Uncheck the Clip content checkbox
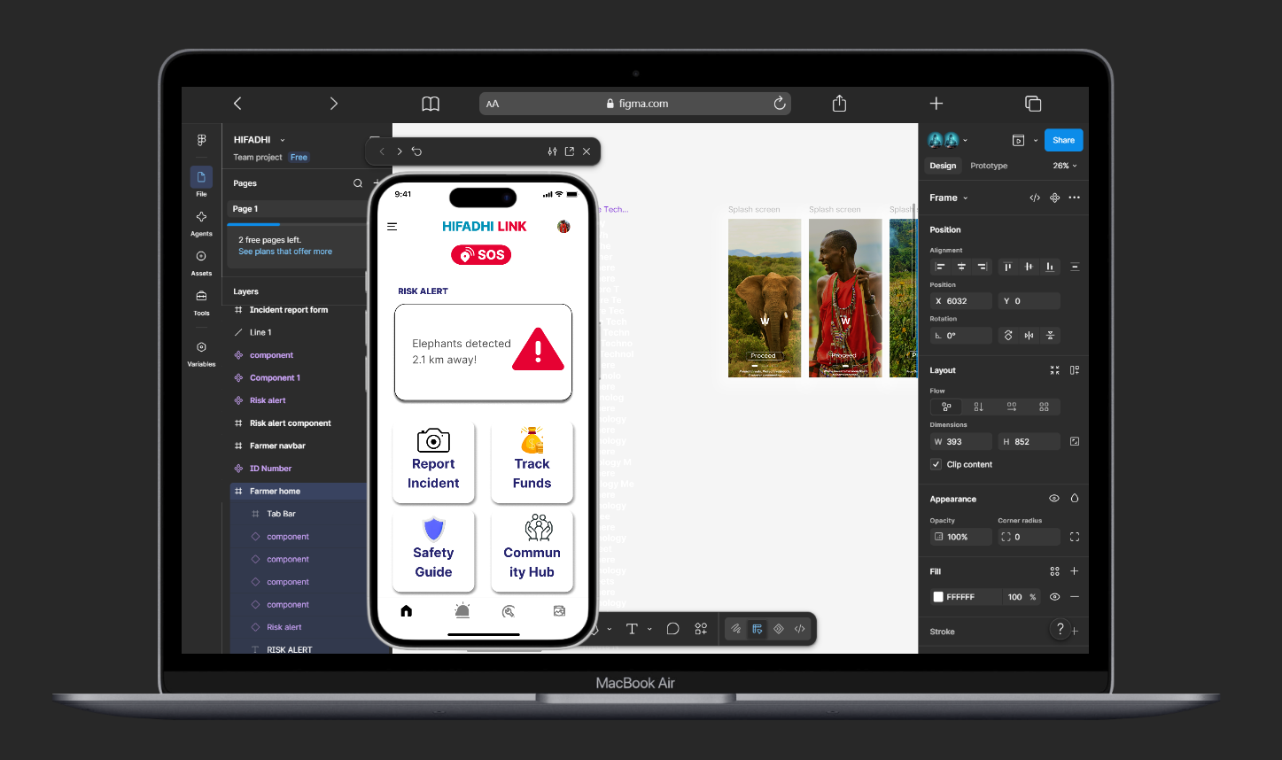1282x760 pixels. coord(936,464)
